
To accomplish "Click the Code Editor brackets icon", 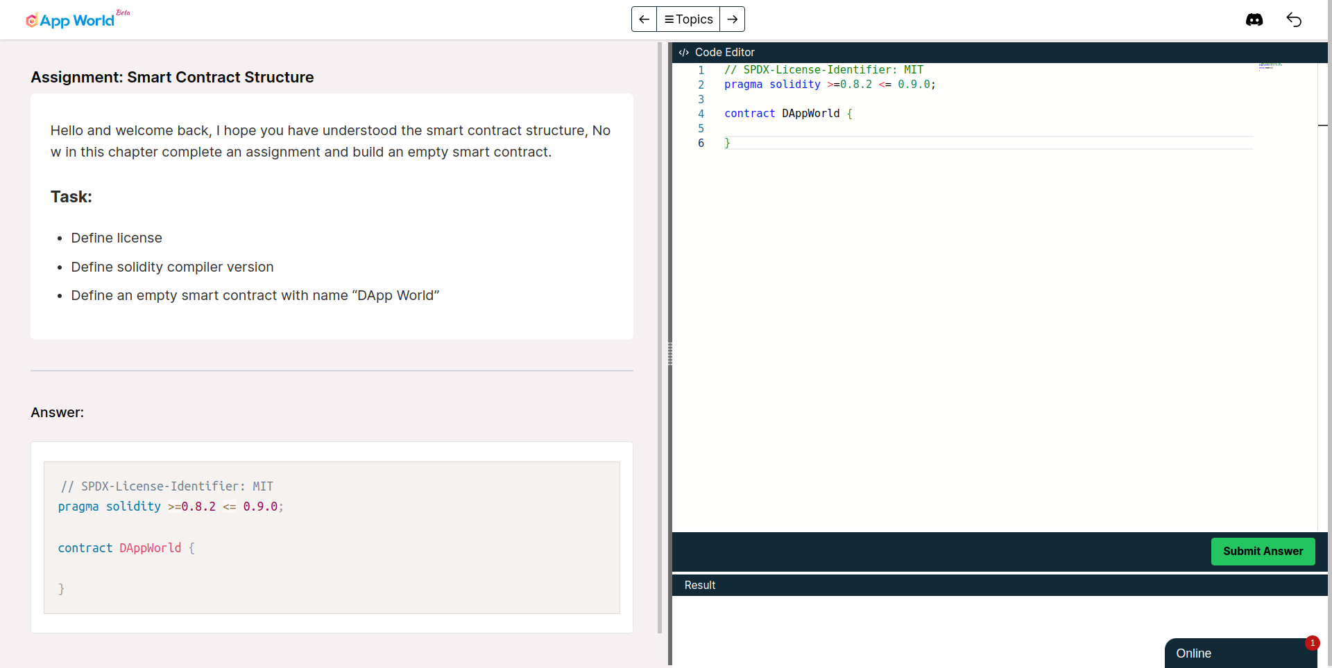I will click(683, 53).
